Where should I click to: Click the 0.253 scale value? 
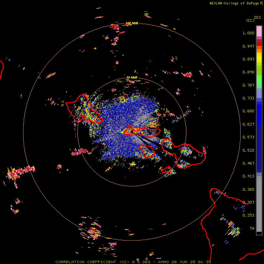coord(248,215)
